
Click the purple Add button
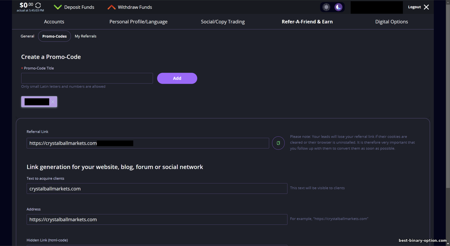(177, 78)
